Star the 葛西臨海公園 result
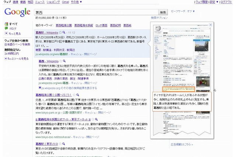 pos(74,95)
